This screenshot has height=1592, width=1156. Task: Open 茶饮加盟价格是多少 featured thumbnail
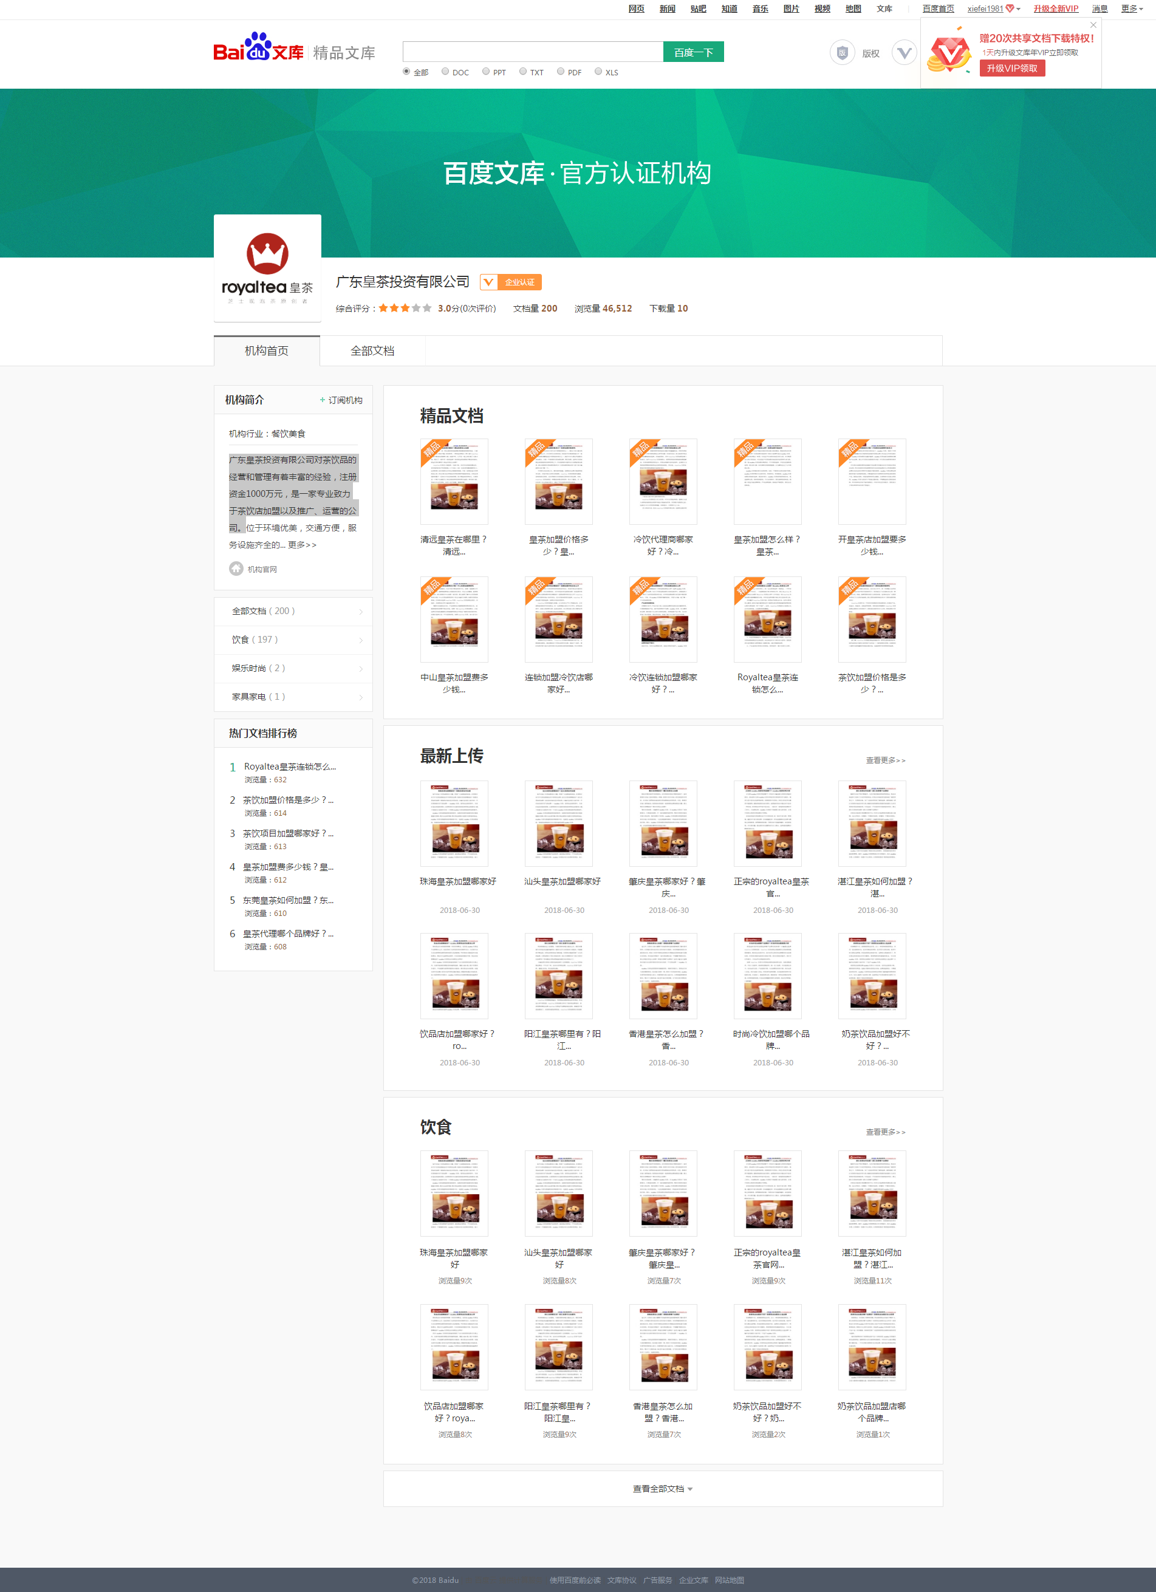(x=872, y=620)
